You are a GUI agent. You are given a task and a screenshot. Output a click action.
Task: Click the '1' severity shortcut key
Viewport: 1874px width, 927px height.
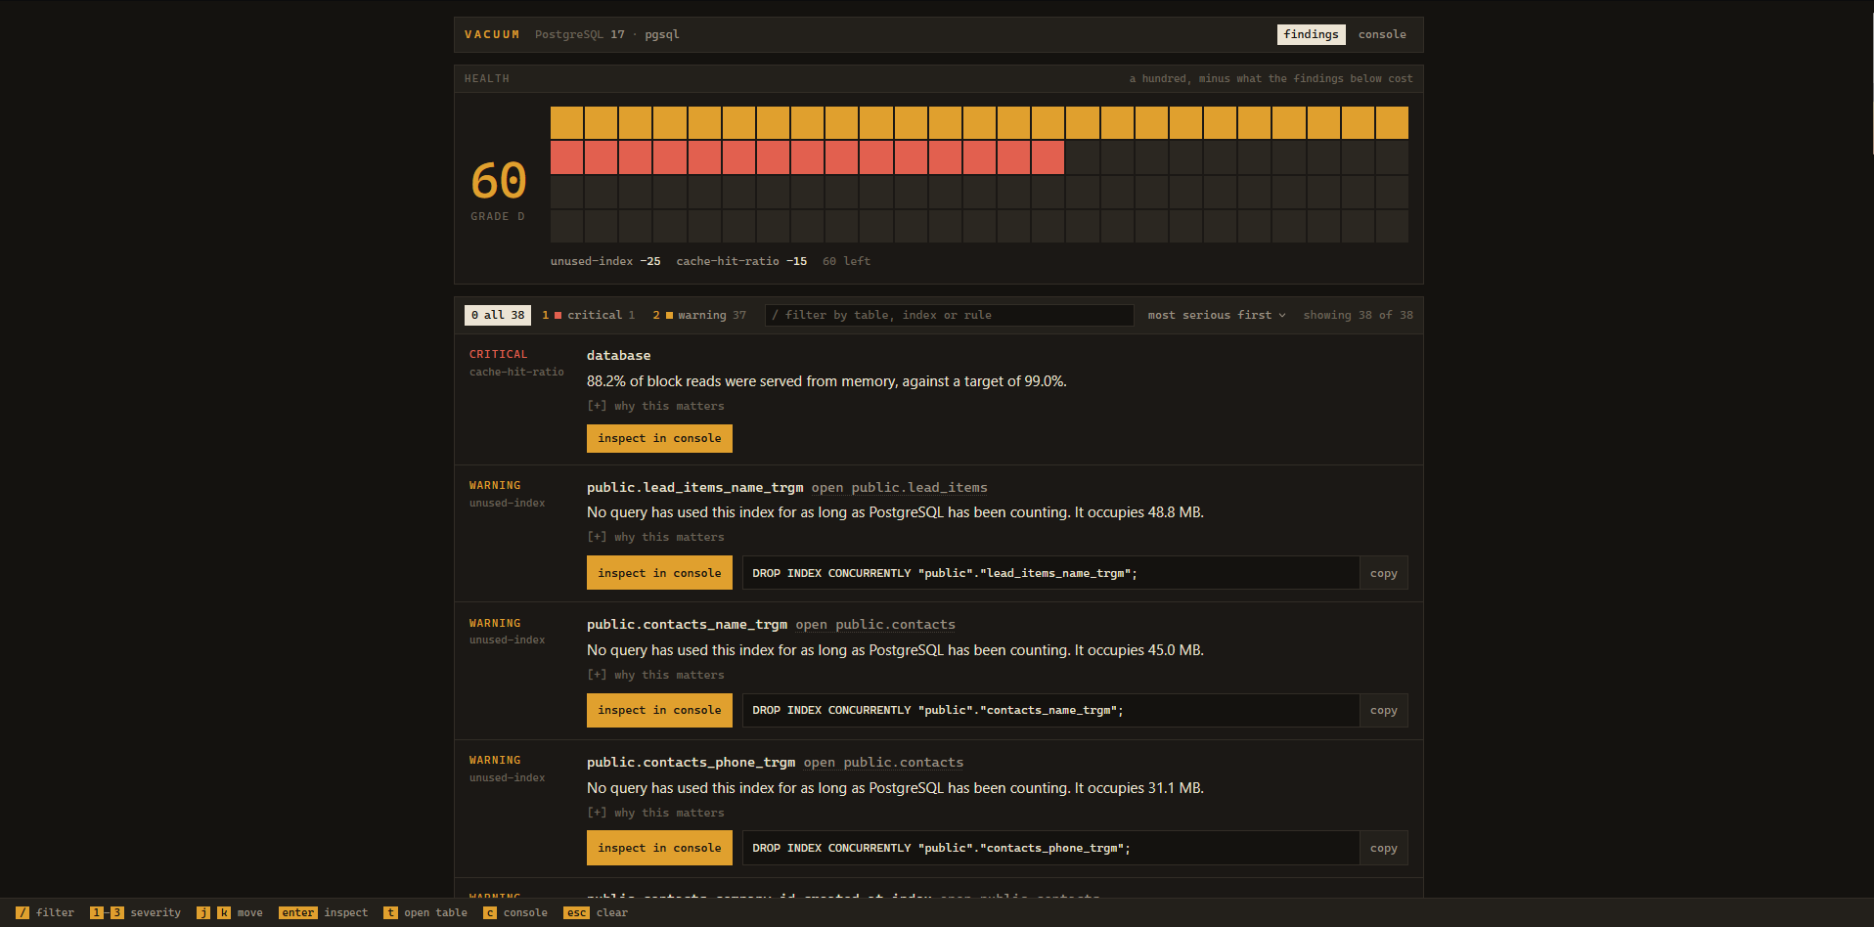click(x=97, y=912)
